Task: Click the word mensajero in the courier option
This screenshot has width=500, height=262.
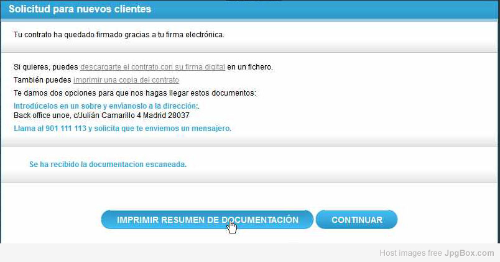Action: click(x=211, y=129)
